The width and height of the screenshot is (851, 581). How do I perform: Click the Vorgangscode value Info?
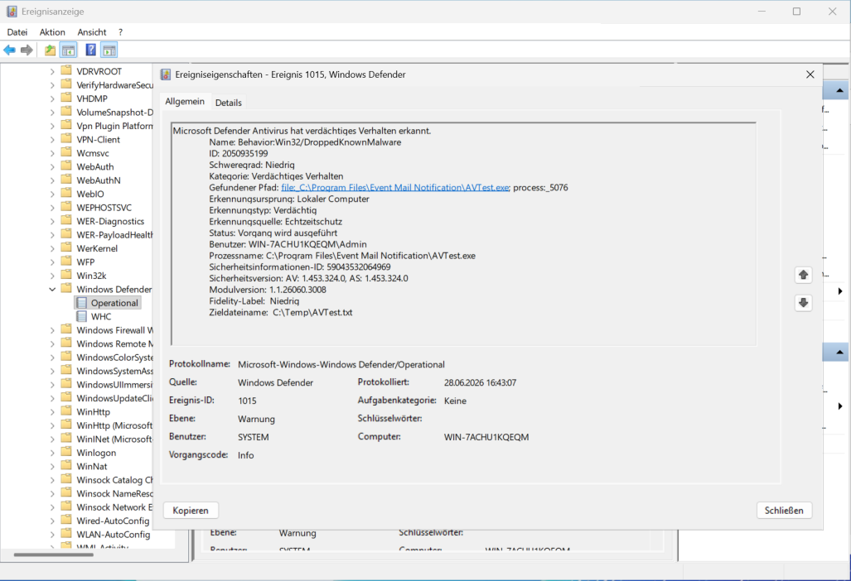pyautogui.click(x=245, y=455)
